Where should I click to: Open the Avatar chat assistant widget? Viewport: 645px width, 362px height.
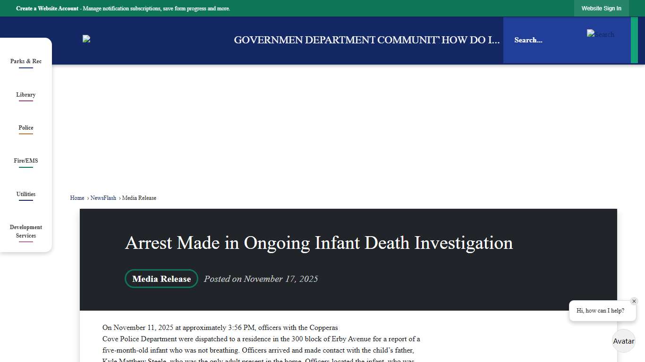pos(623,341)
